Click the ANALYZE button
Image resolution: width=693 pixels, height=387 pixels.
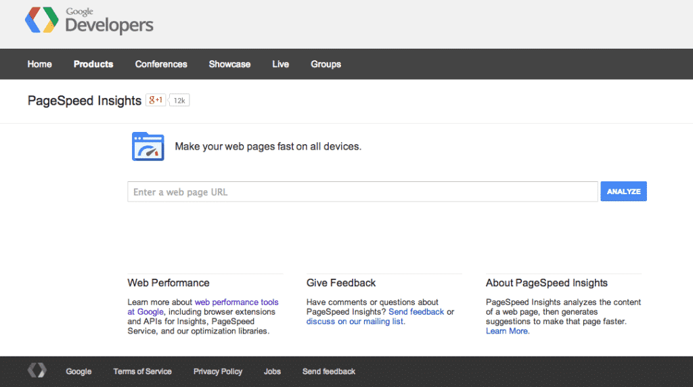click(623, 191)
